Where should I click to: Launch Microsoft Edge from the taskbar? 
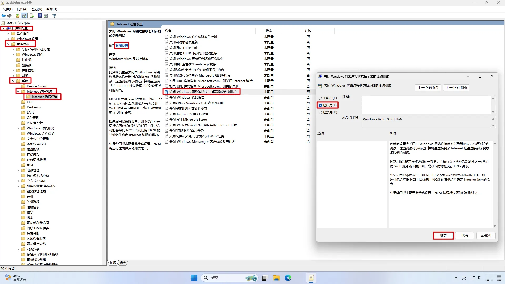[x=288, y=278]
